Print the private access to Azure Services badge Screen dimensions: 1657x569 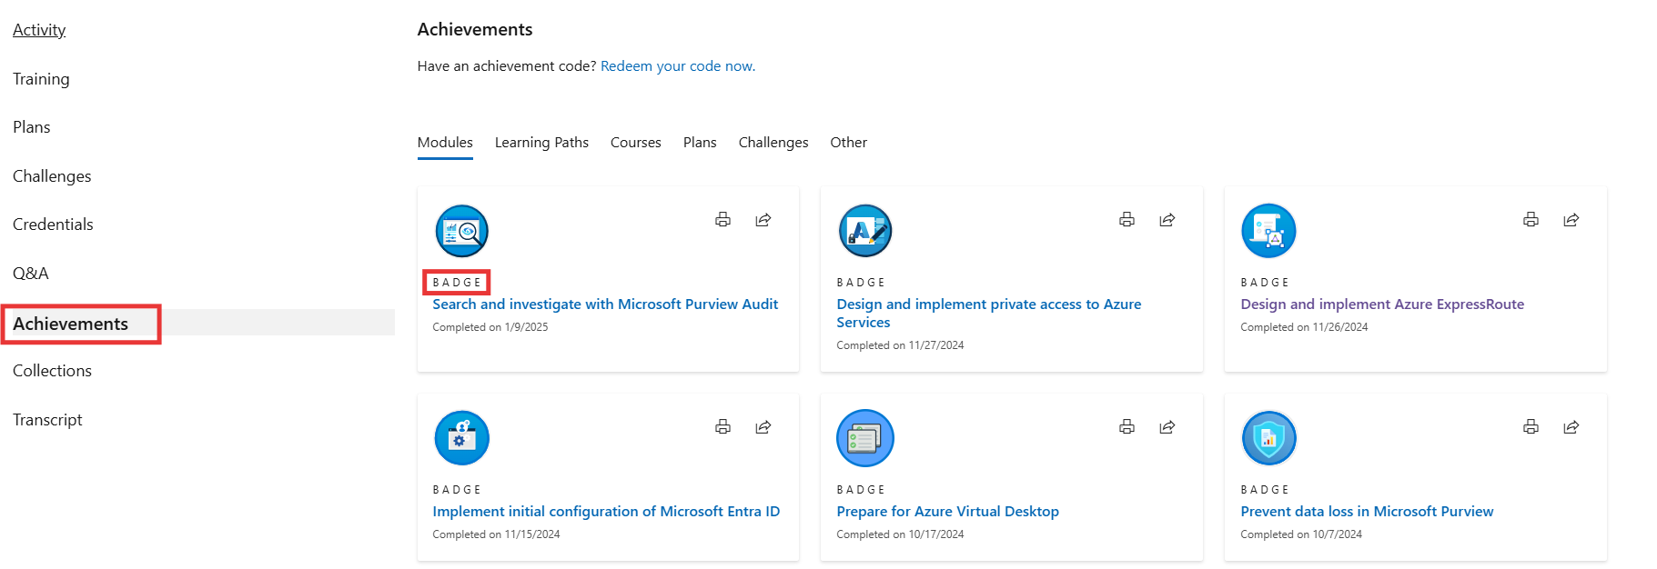pos(1127,219)
